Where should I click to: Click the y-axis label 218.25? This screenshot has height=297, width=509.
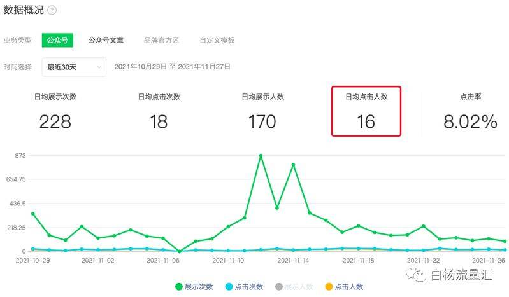[x=17, y=228]
